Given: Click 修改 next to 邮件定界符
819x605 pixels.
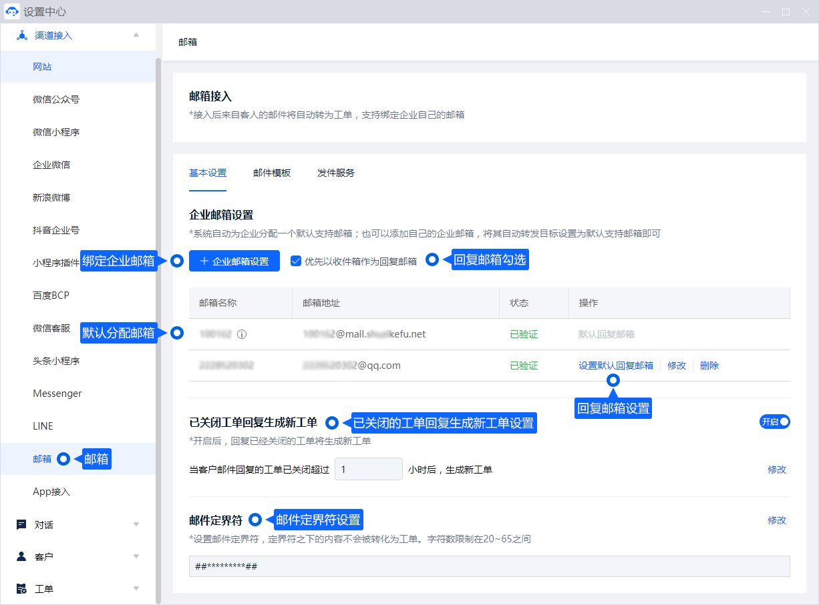Looking at the screenshot, I should (x=777, y=520).
